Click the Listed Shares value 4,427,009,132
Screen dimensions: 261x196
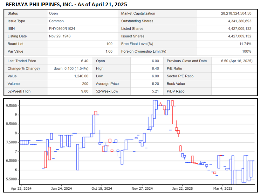[x=240, y=29]
